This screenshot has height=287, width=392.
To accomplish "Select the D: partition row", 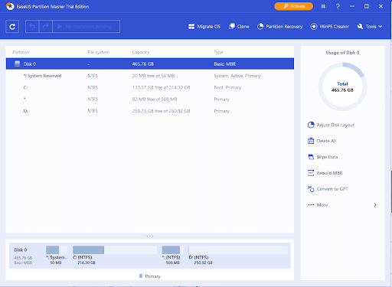I will [x=150, y=111].
